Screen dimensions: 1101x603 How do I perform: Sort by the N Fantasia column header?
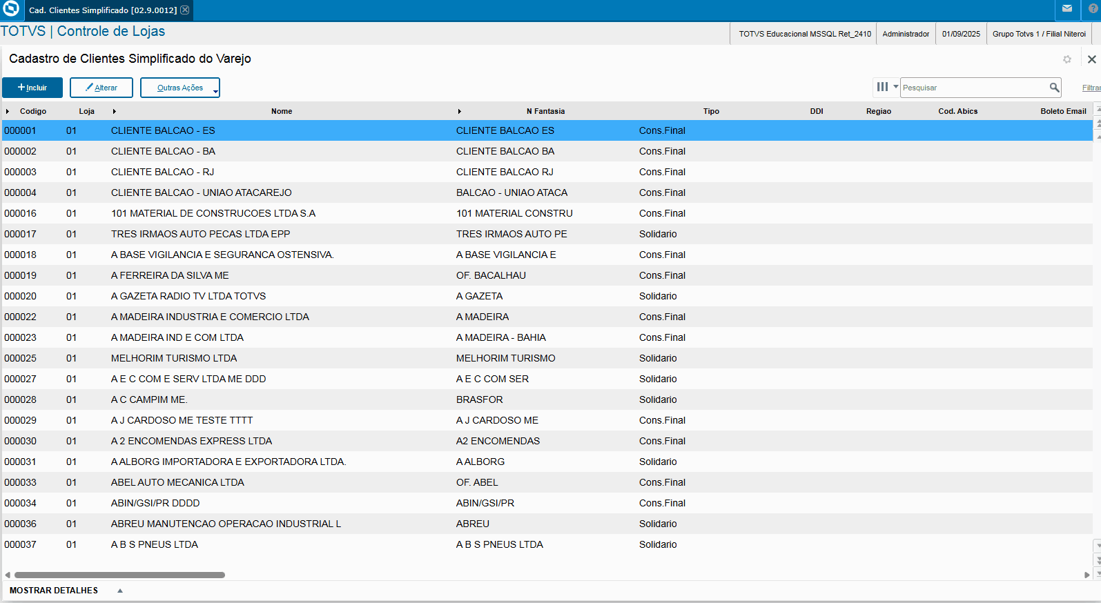(545, 111)
